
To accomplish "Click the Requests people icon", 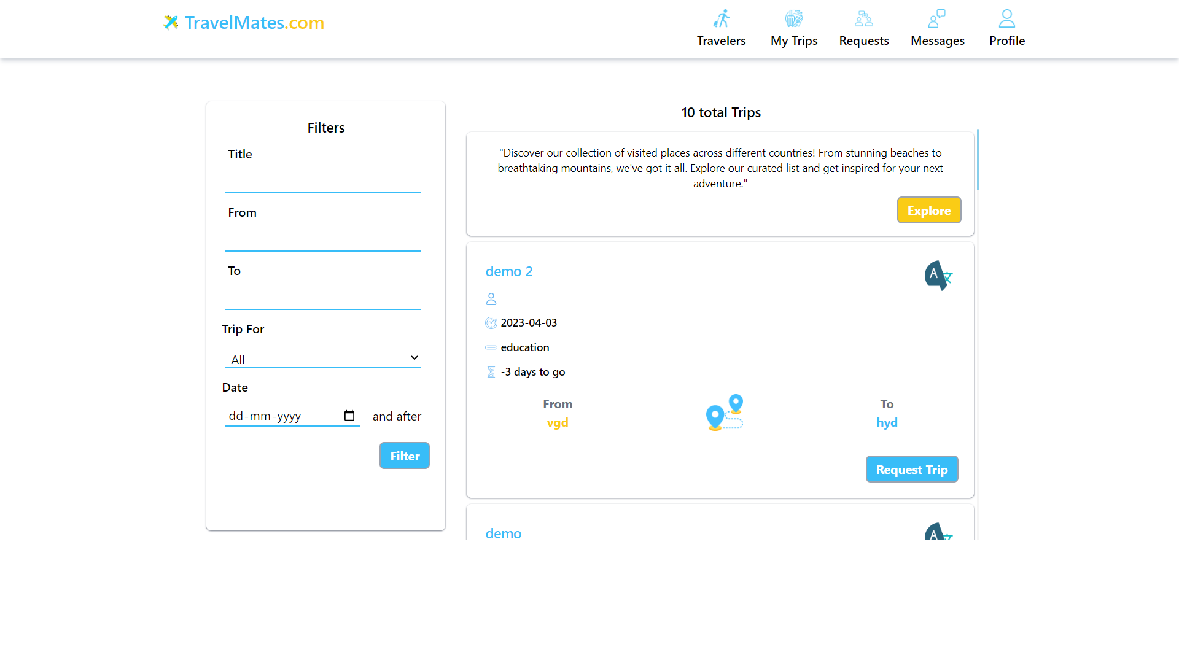I will (x=864, y=18).
